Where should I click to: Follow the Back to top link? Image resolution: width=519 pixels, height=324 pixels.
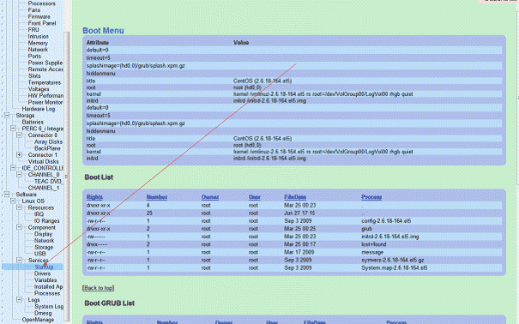(x=99, y=288)
